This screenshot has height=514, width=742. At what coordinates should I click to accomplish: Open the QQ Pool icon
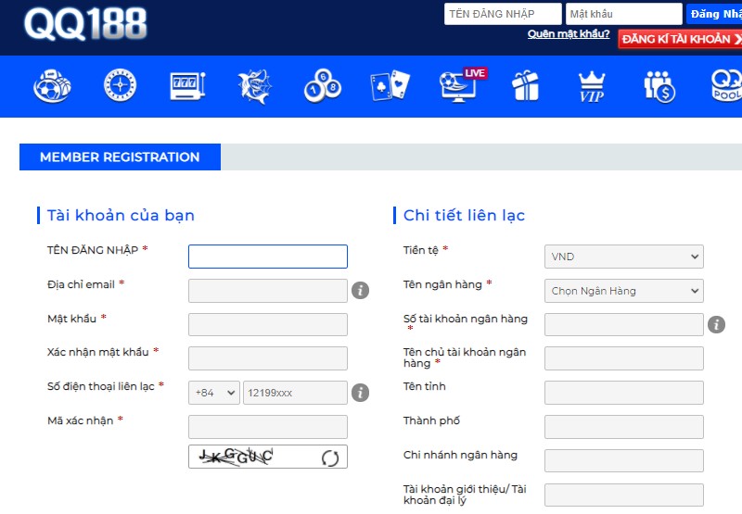pos(726,86)
